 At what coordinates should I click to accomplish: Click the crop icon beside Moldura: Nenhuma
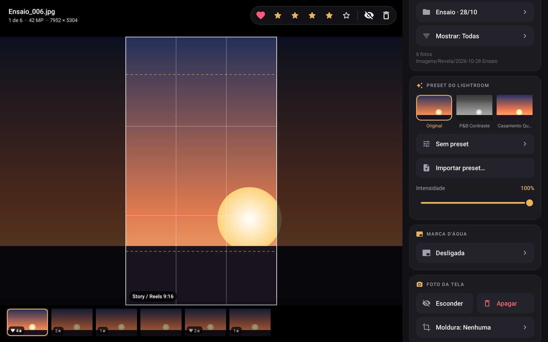click(426, 327)
